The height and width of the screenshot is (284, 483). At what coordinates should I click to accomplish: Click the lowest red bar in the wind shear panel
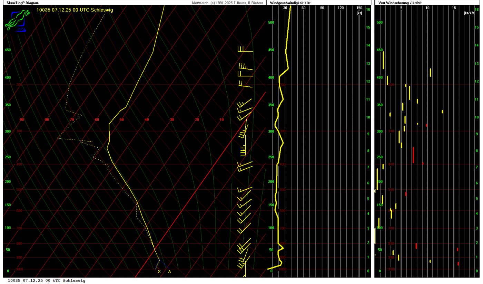click(458, 264)
